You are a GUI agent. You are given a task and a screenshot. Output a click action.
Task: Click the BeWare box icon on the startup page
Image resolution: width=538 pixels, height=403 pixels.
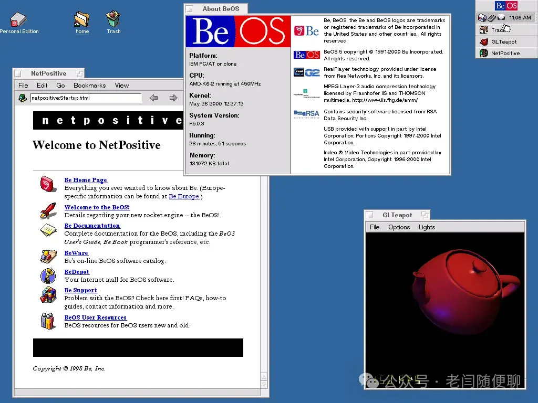pos(48,257)
